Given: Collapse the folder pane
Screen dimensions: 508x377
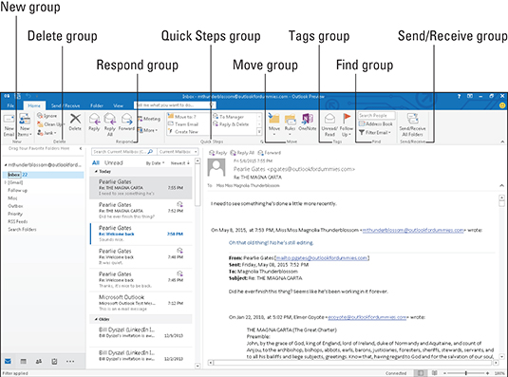Looking at the screenshot, I should (x=81, y=148).
